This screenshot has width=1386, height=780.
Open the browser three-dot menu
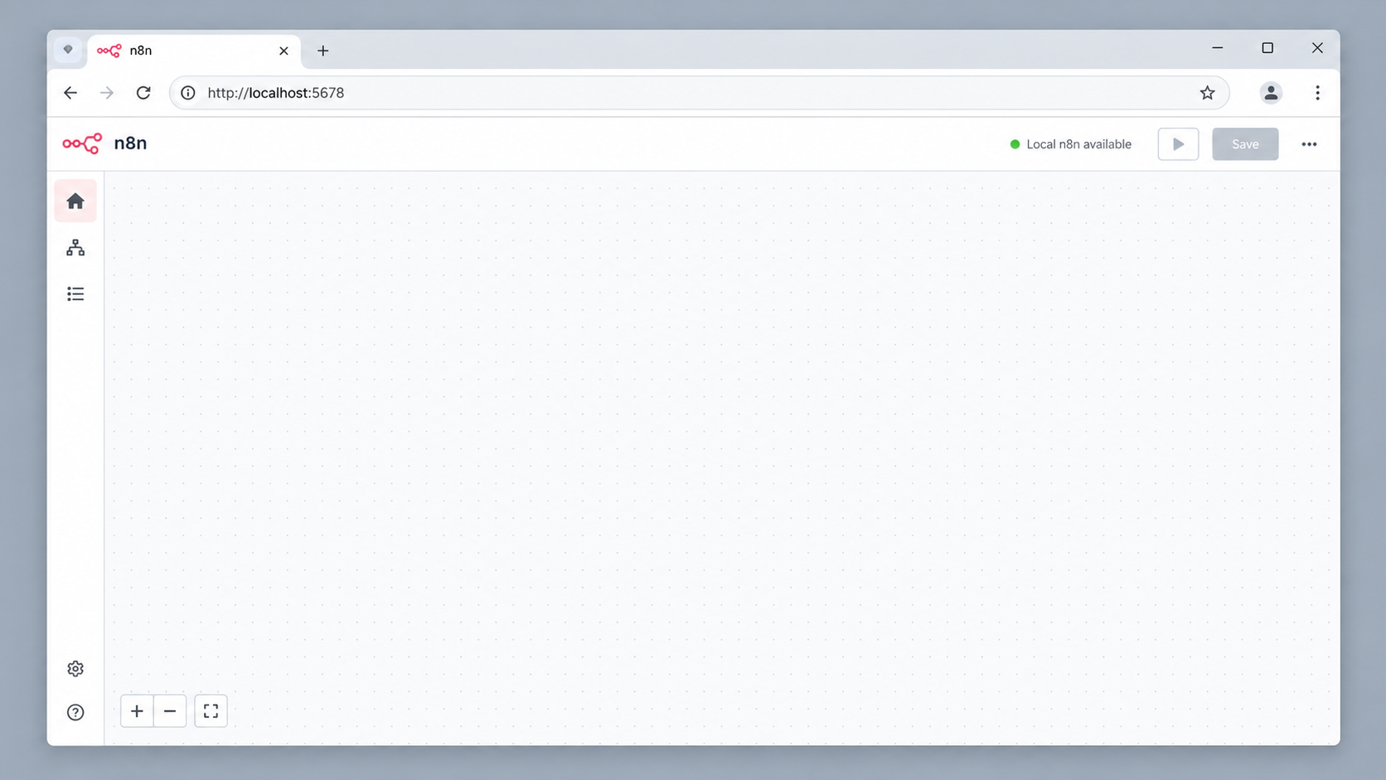[1317, 93]
